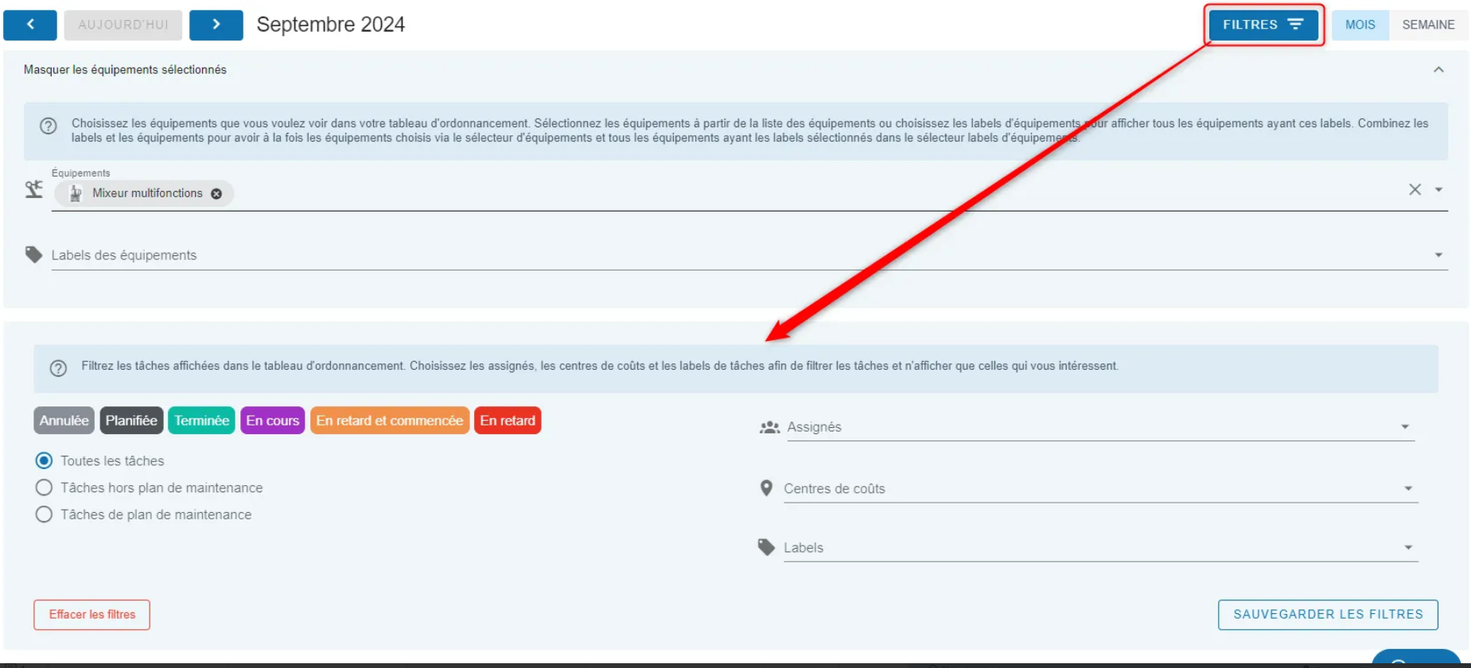Image resolution: width=1471 pixels, height=668 pixels.
Task: Open the Équipements dropdown arrow
Action: (x=1438, y=189)
